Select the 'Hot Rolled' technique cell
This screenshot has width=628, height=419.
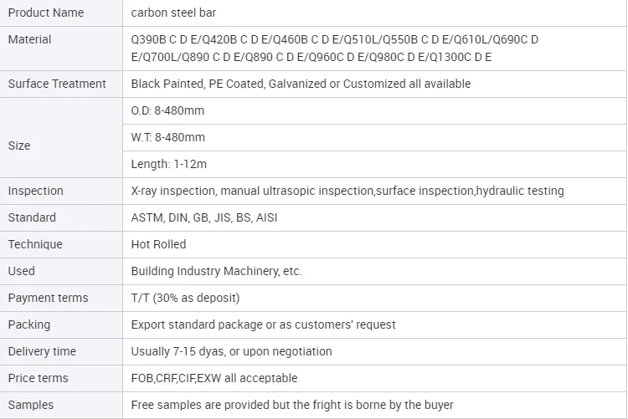158,244
